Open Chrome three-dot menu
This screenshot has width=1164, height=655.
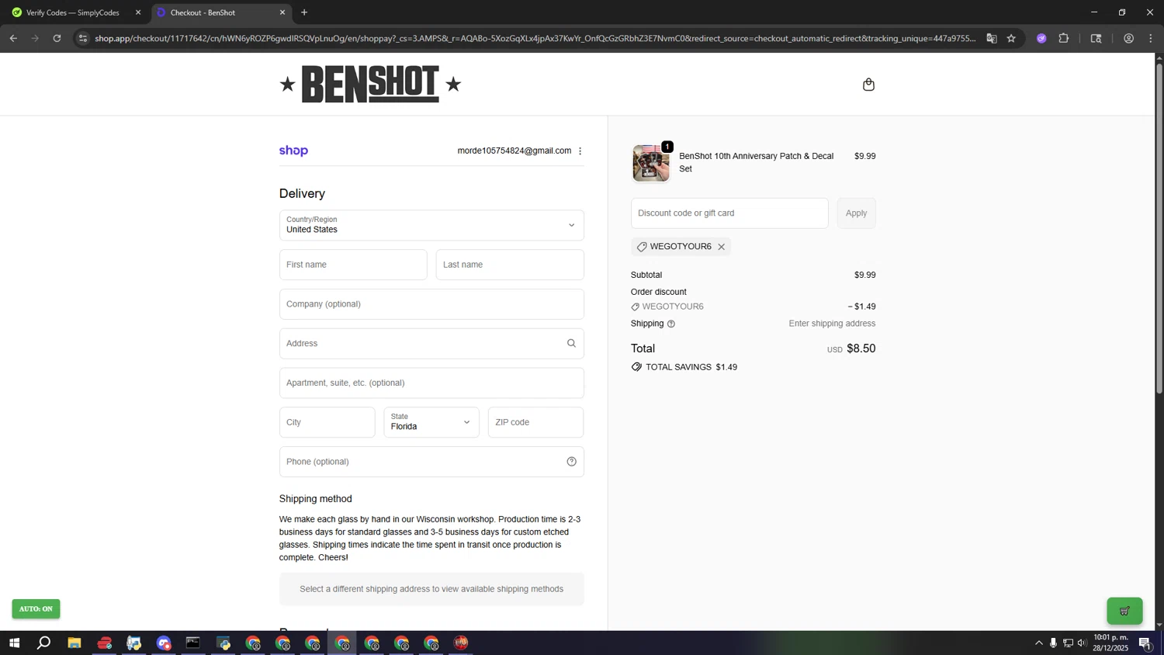point(1151,38)
